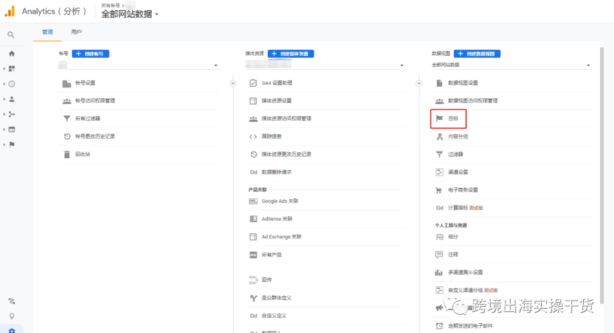Screen dimensions: 614x333
Task: Switch to the 用户 tab
Action: pos(76,32)
